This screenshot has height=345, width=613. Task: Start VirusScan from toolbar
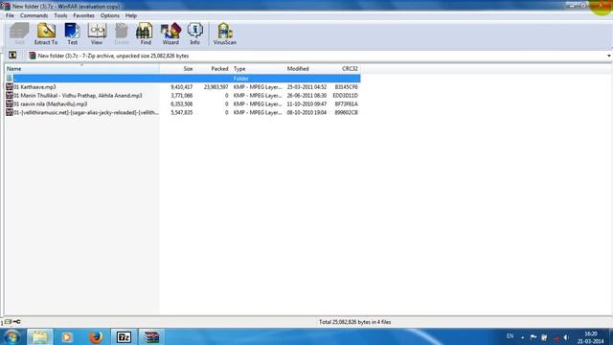tap(224, 34)
